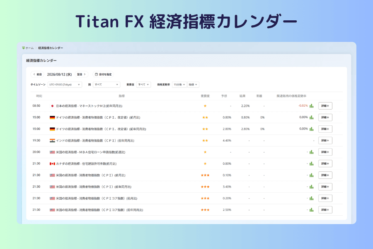Open 詳細+ for マネーストックM2 row
Image resolution: width=373 pixels, height=249 pixels.
click(325, 106)
